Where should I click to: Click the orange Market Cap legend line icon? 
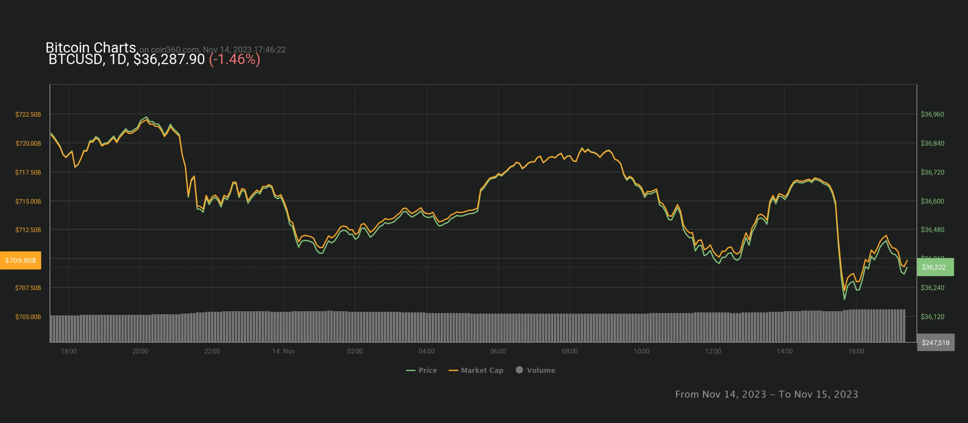coord(453,371)
